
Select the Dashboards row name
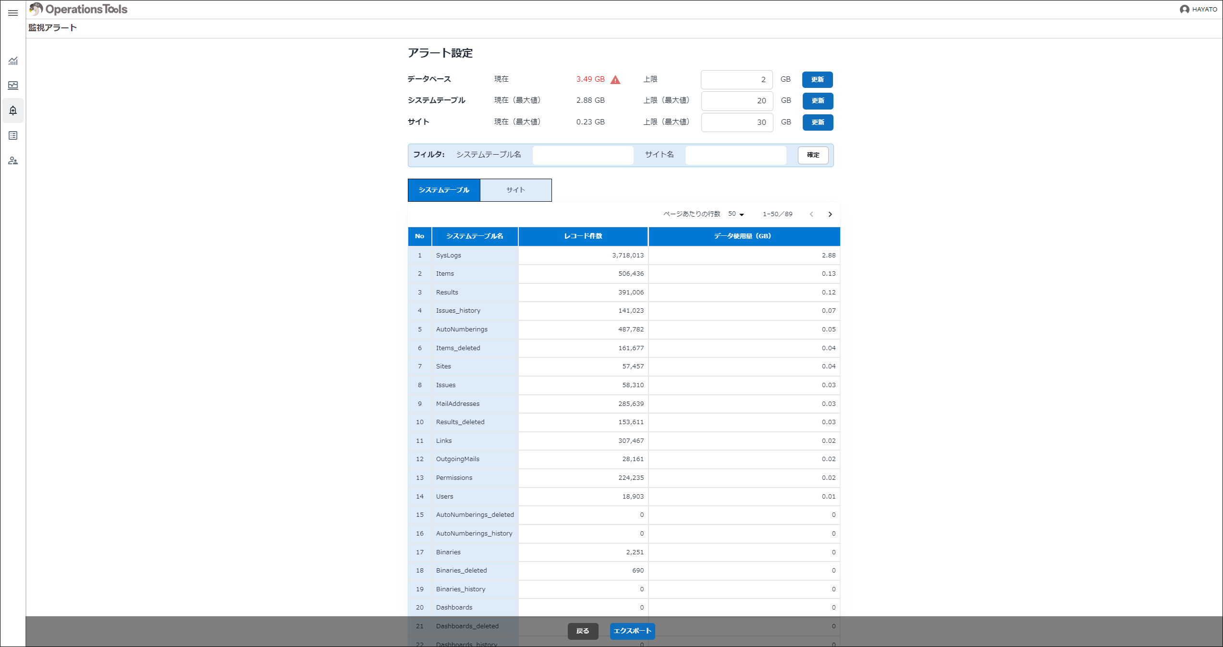(454, 608)
